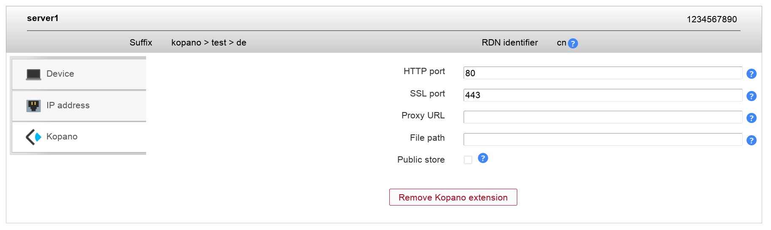Screen dimensions: 771x230
Task: Switch to the Device tab label
Action: tap(60, 74)
